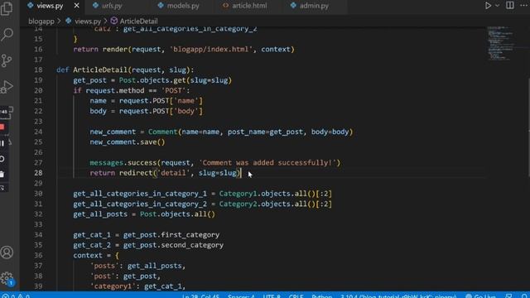Image resolution: width=530 pixels, height=298 pixels.
Task: Click line number 18 in the gutter
Action: pos(38,70)
